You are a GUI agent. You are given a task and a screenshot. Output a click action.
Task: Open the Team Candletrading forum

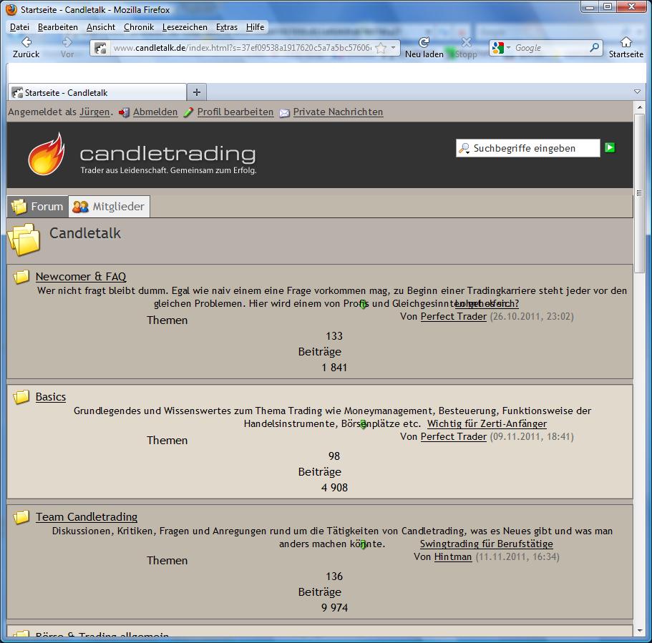(x=87, y=517)
